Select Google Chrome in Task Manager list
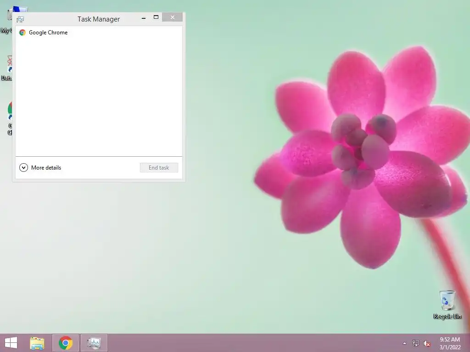 coord(99,33)
